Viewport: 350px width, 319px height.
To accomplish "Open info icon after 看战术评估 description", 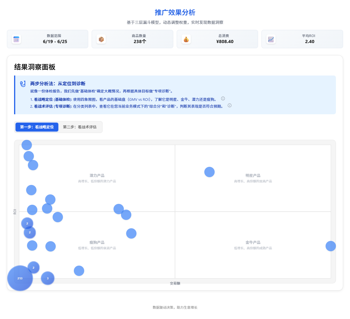I will coord(230,106).
